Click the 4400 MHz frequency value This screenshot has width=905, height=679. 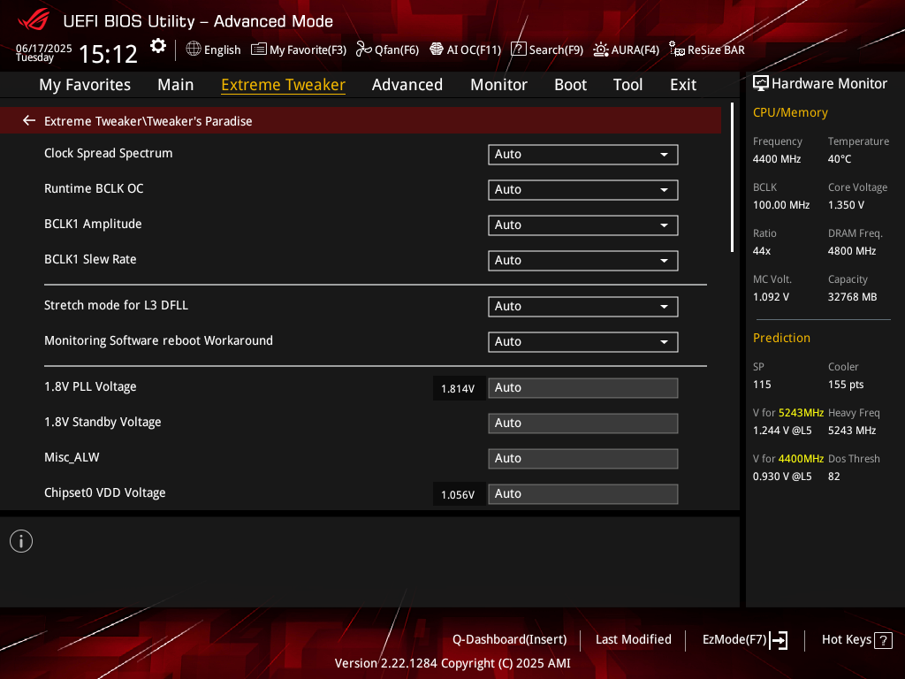[x=776, y=159]
